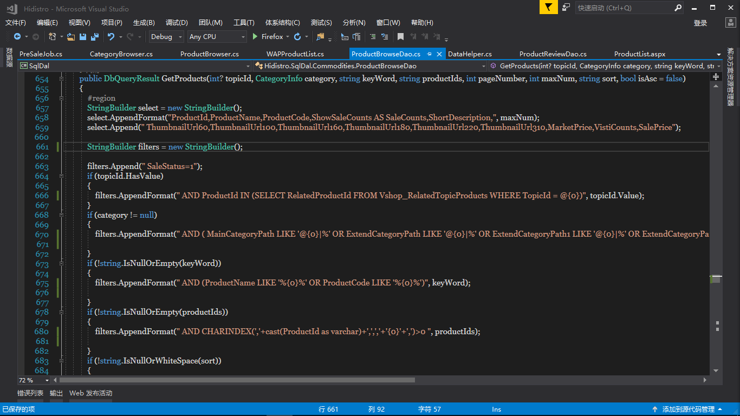This screenshot has height=416, width=740.
Task: Click the Undo arrow icon
Action: (x=111, y=37)
